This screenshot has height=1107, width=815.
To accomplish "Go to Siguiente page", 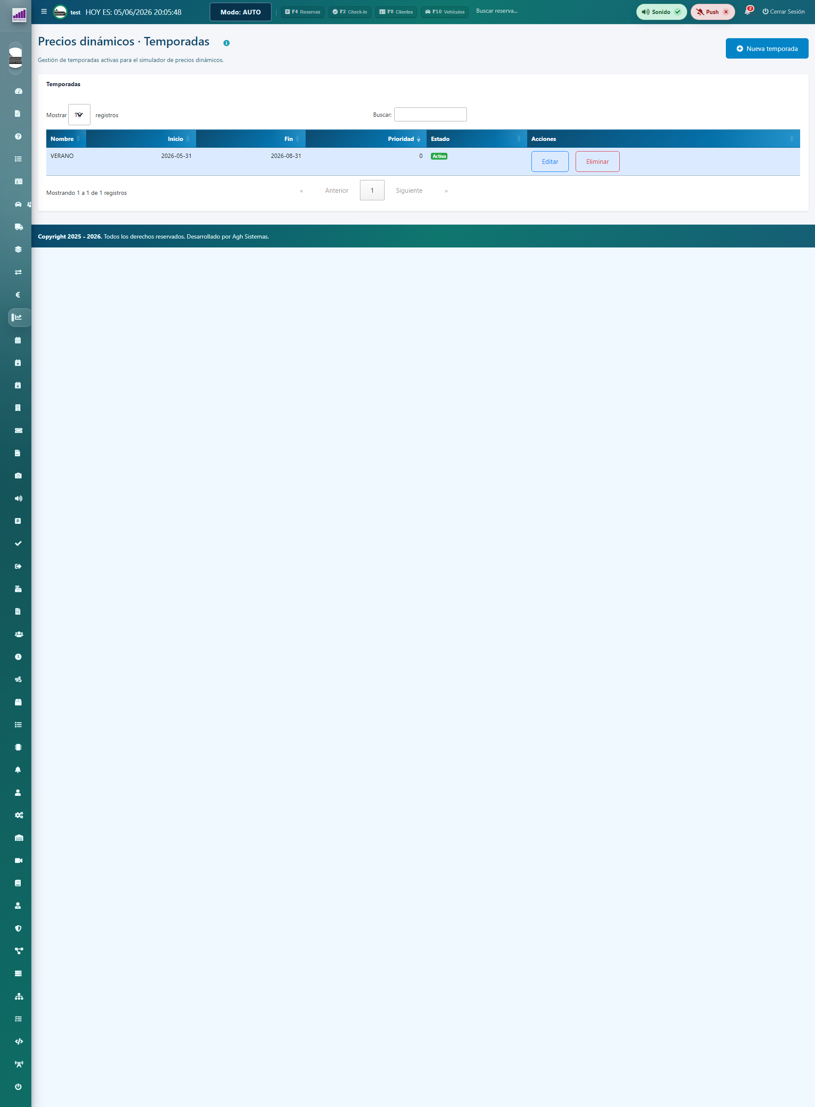I will [x=408, y=191].
